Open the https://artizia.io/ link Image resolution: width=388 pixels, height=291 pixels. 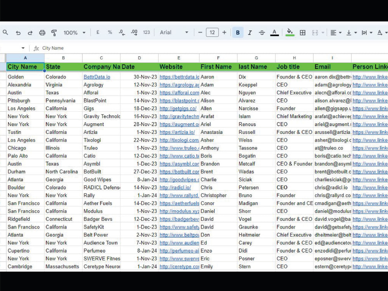click(177, 132)
